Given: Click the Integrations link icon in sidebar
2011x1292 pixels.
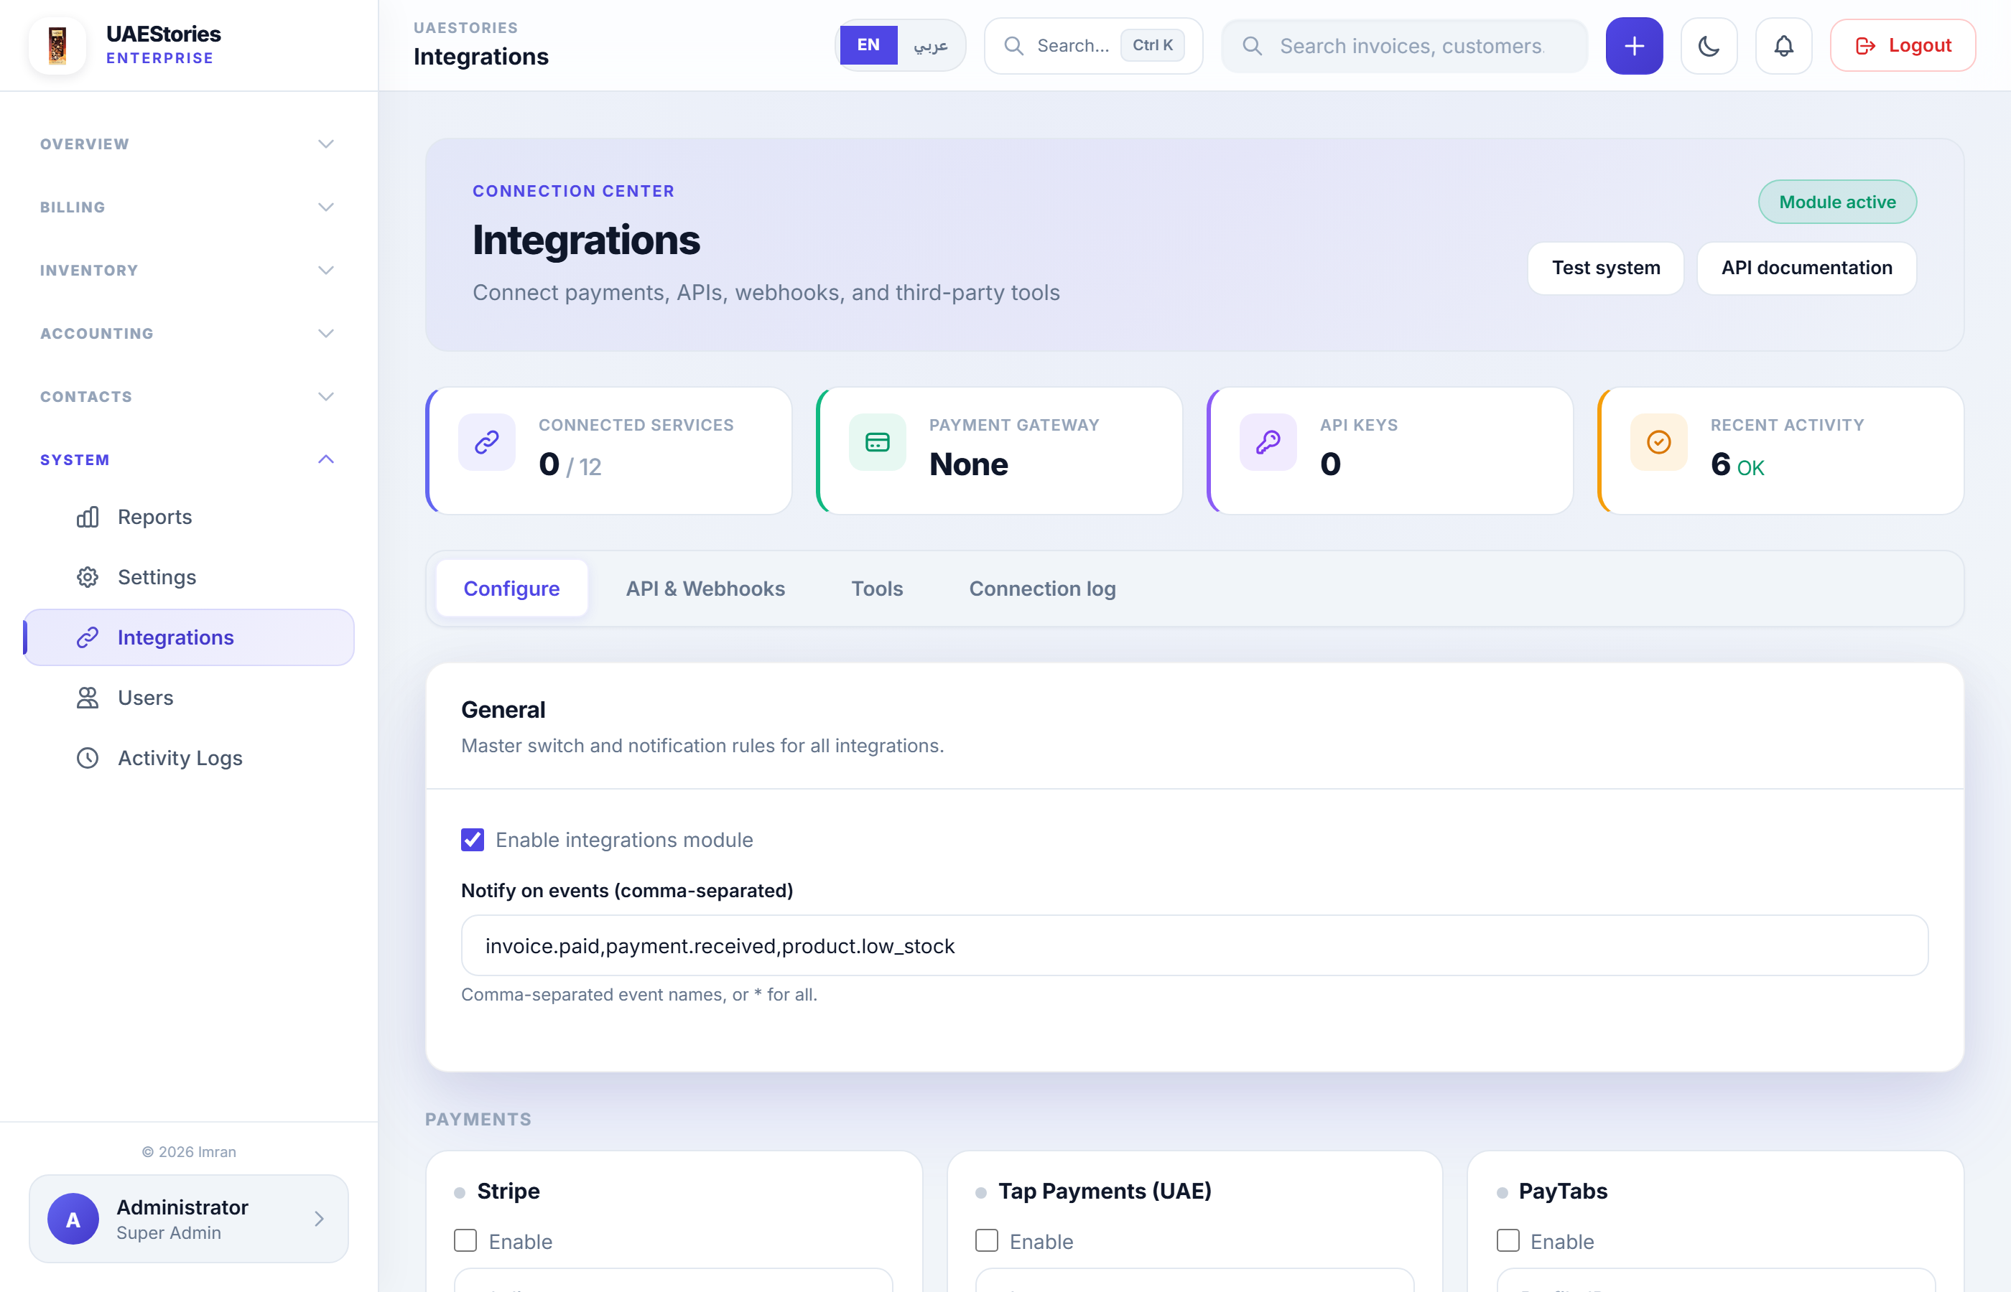Looking at the screenshot, I should pyautogui.click(x=88, y=637).
